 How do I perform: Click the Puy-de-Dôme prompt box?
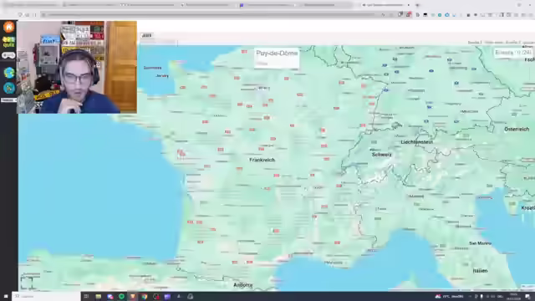coord(277,58)
